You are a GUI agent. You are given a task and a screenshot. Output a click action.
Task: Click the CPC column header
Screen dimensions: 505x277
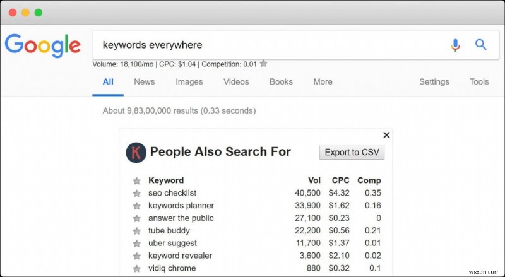341,180
